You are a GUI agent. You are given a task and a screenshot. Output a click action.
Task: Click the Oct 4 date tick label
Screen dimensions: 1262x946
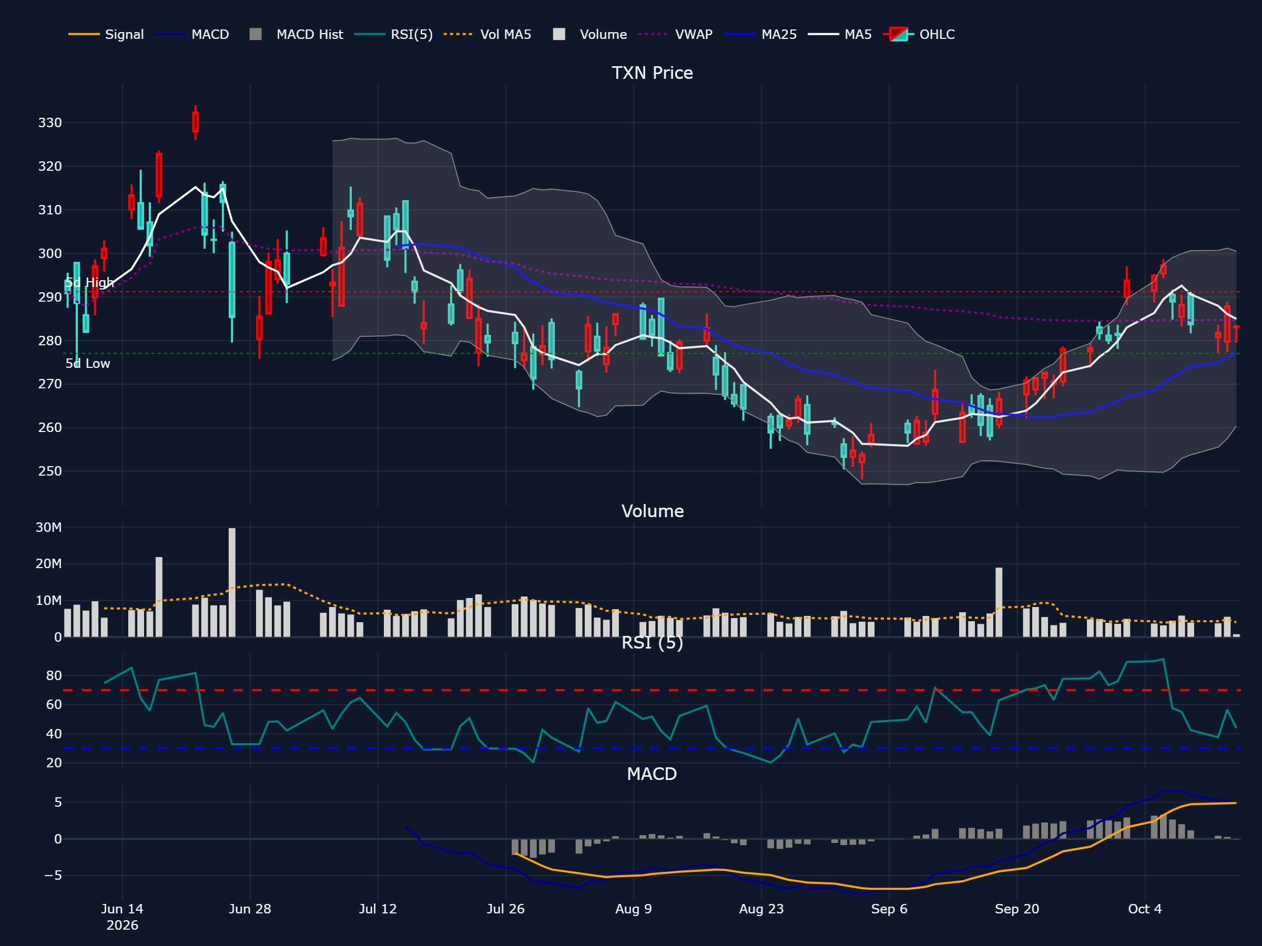pyautogui.click(x=1144, y=909)
